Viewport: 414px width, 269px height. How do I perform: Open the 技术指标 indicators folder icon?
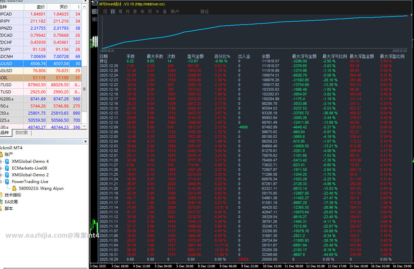tap(1, 195)
